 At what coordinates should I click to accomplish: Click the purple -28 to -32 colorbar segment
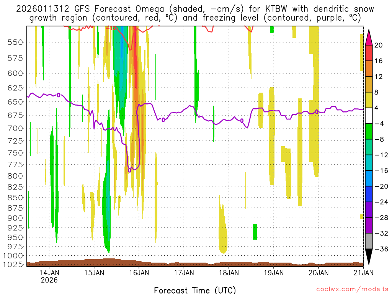point(369,225)
